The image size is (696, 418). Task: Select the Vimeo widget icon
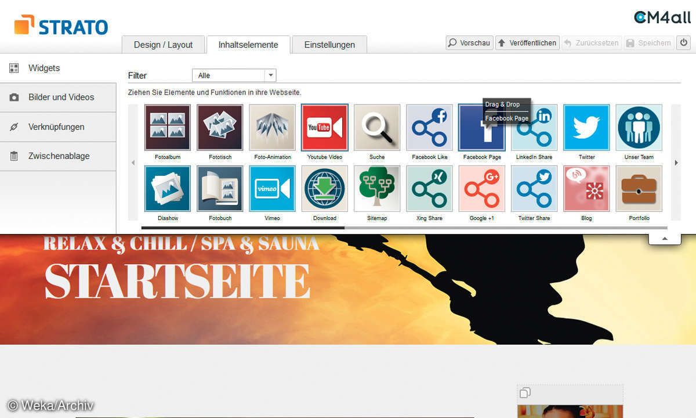[272, 189]
